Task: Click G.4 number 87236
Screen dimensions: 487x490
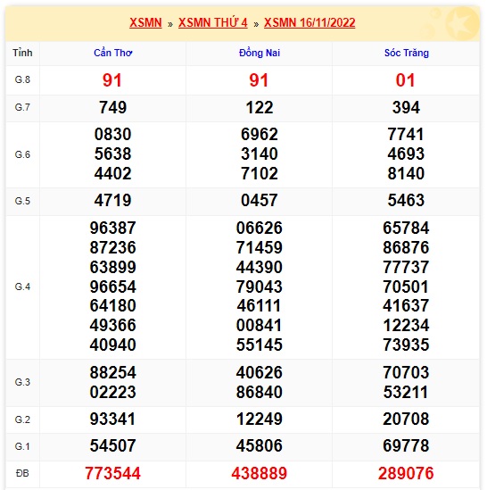Action: 112,247
